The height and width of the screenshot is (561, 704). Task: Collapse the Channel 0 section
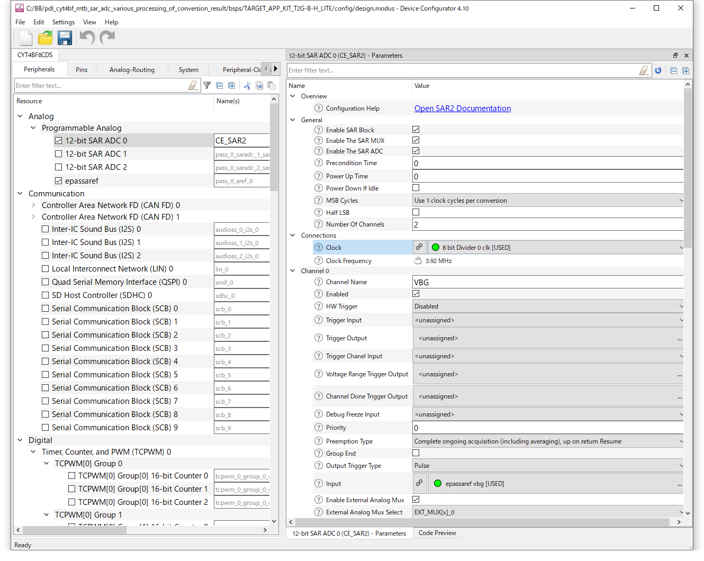pyautogui.click(x=293, y=271)
